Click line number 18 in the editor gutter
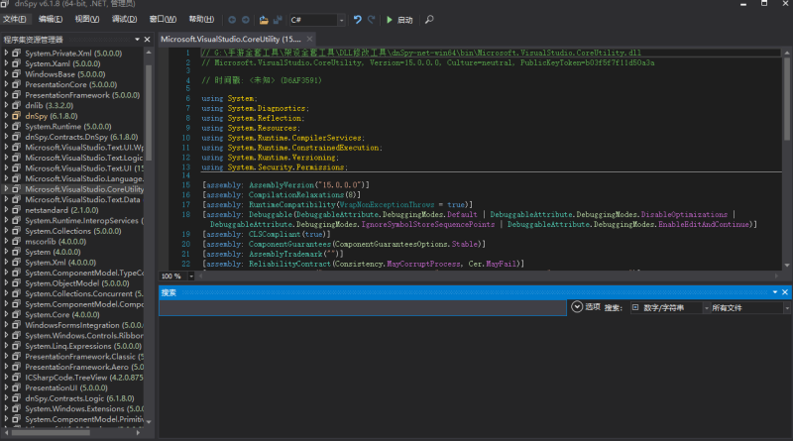The width and height of the screenshot is (793, 441). tap(185, 214)
